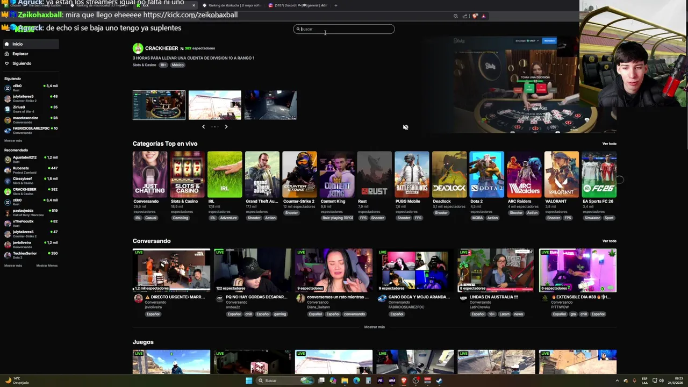Open the Deadlock category cover
Viewport: 688px width, 387px height.
tap(449, 174)
